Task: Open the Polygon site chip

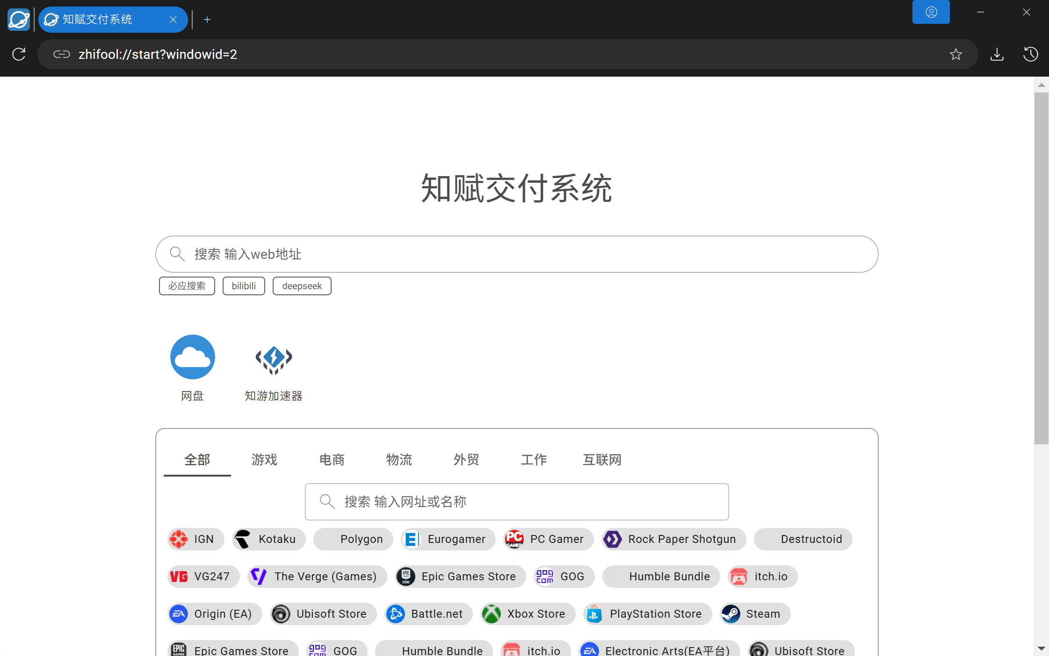Action: coord(353,539)
